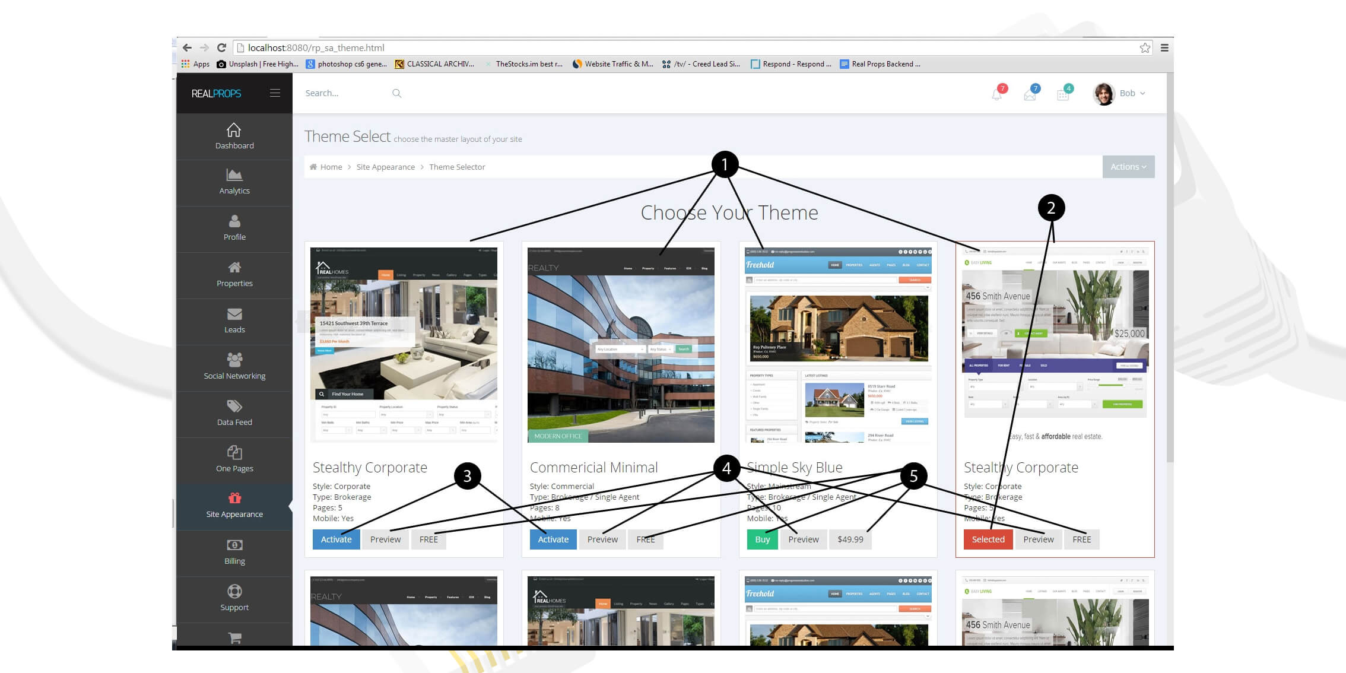Screen dimensions: 1346x673
Task: Bookmark page with star icon
Action: [1145, 48]
